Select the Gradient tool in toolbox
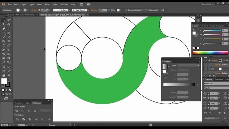Screen dimensions: 229x129 pos(9,58)
